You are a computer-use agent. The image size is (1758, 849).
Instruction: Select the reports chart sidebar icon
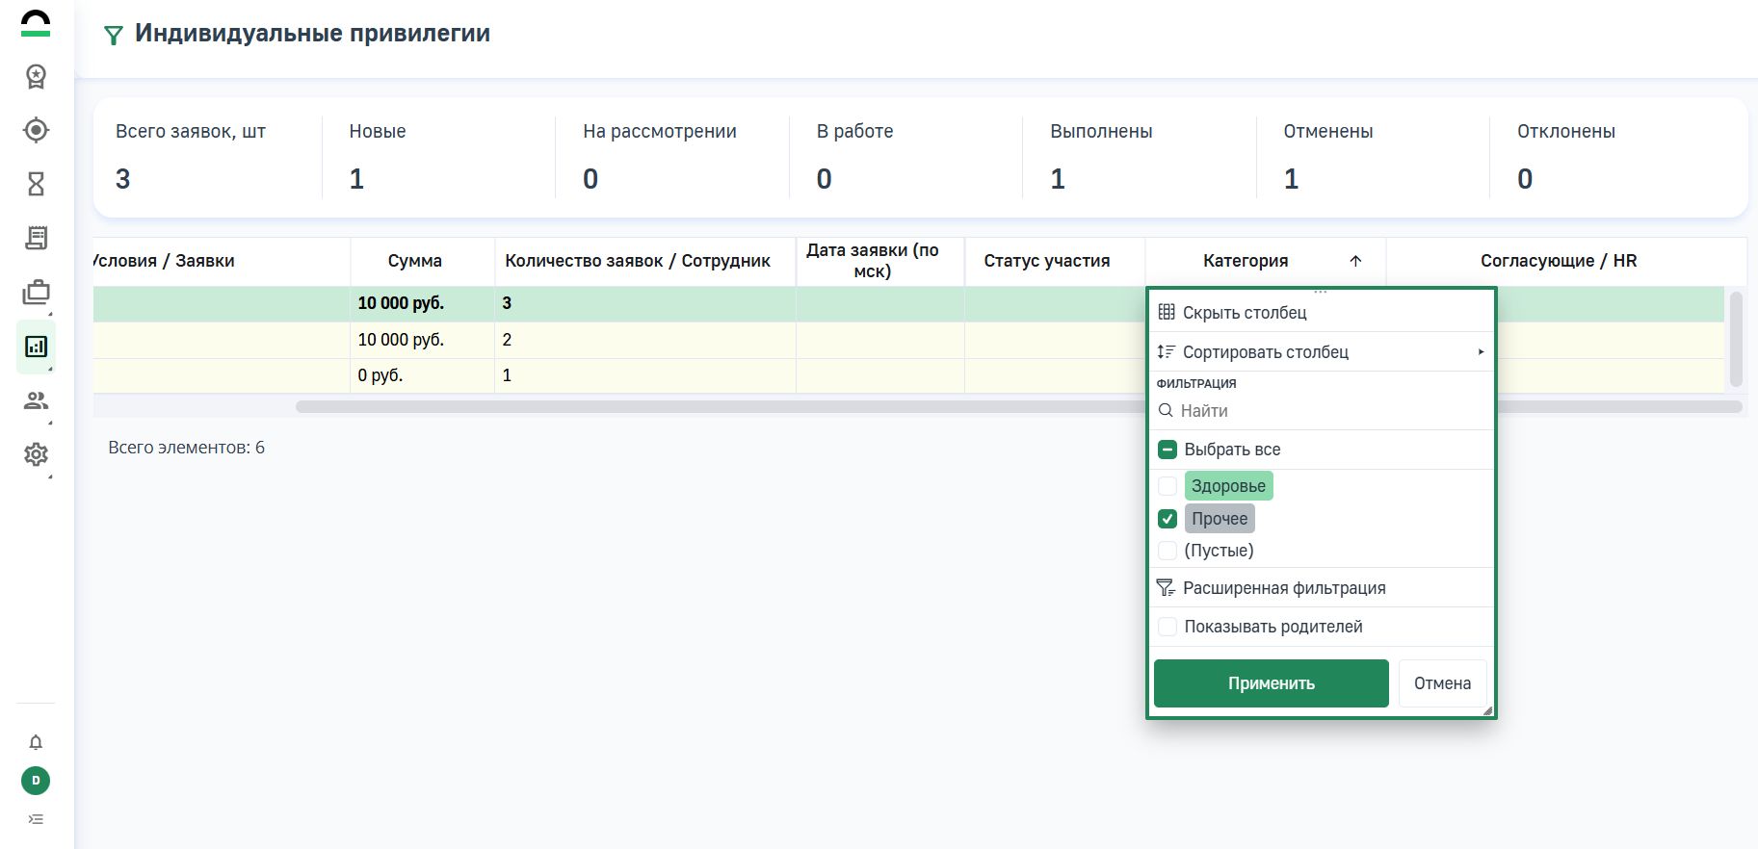[36, 347]
